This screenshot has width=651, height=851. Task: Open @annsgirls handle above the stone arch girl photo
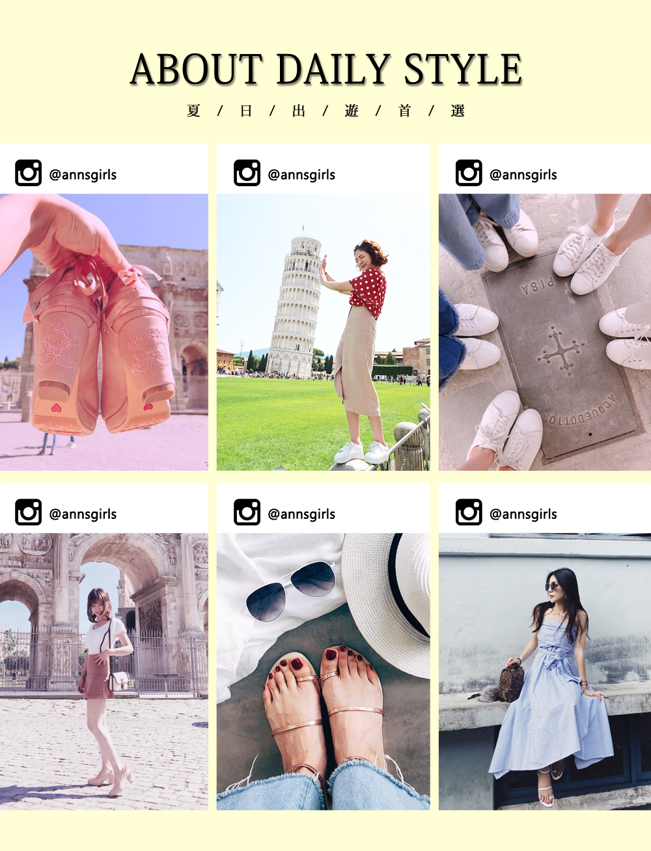coord(83,514)
